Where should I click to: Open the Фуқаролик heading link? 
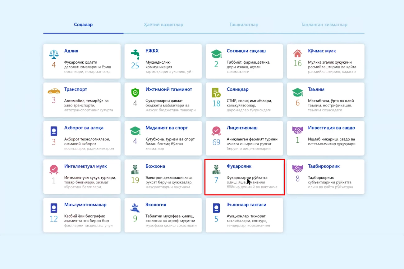tap(239, 166)
